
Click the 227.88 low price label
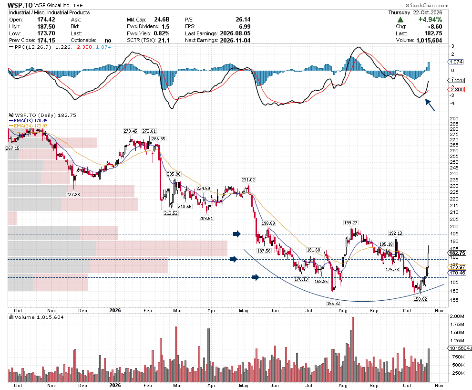click(73, 194)
